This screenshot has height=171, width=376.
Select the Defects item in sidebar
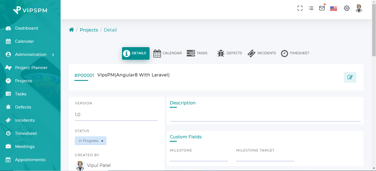click(23, 107)
